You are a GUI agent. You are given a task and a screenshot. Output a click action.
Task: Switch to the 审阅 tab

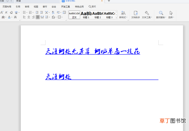point(27,7)
